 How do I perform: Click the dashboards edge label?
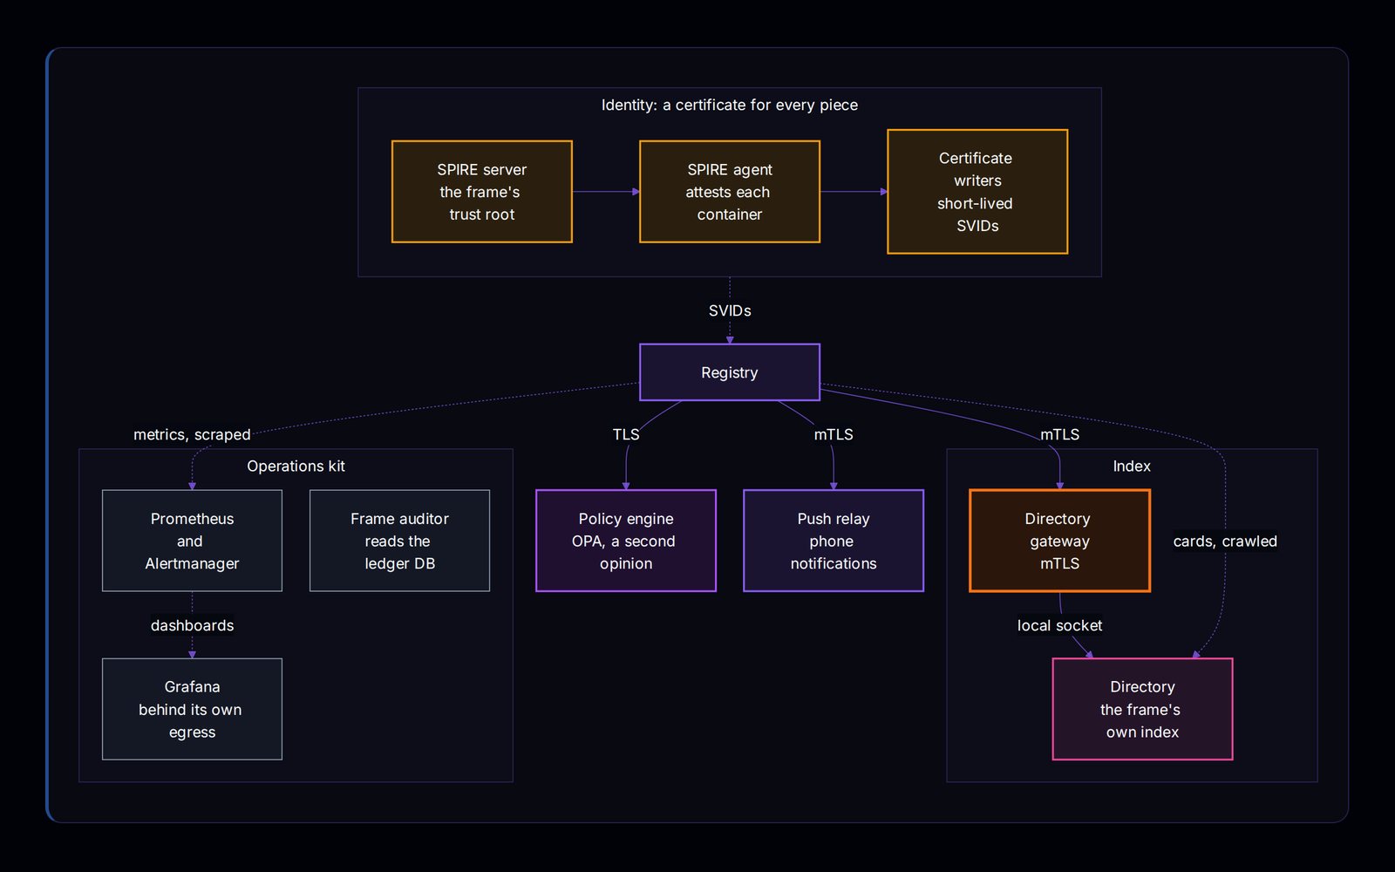pos(192,625)
